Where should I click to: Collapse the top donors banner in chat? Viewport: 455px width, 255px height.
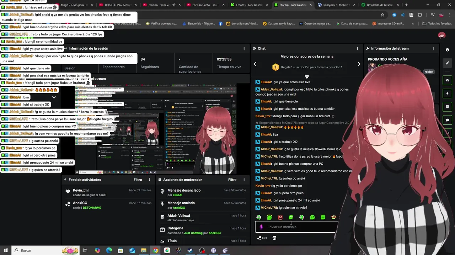click(307, 77)
